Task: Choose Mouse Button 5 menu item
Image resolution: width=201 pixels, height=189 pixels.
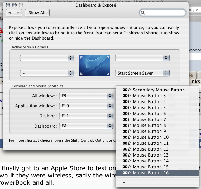Action: pyautogui.click(x=158, y=108)
